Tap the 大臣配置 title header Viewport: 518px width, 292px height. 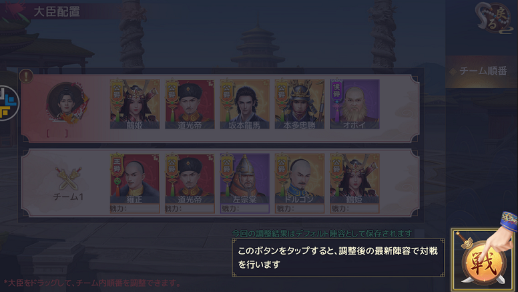tap(57, 11)
